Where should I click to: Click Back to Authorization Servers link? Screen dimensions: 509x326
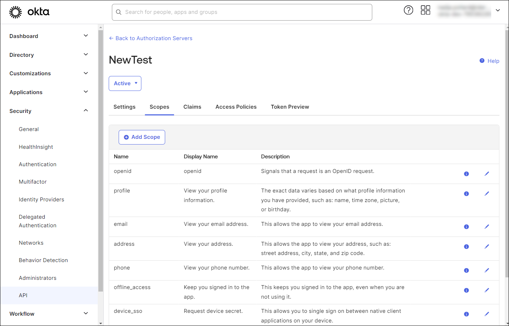pyautogui.click(x=151, y=38)
